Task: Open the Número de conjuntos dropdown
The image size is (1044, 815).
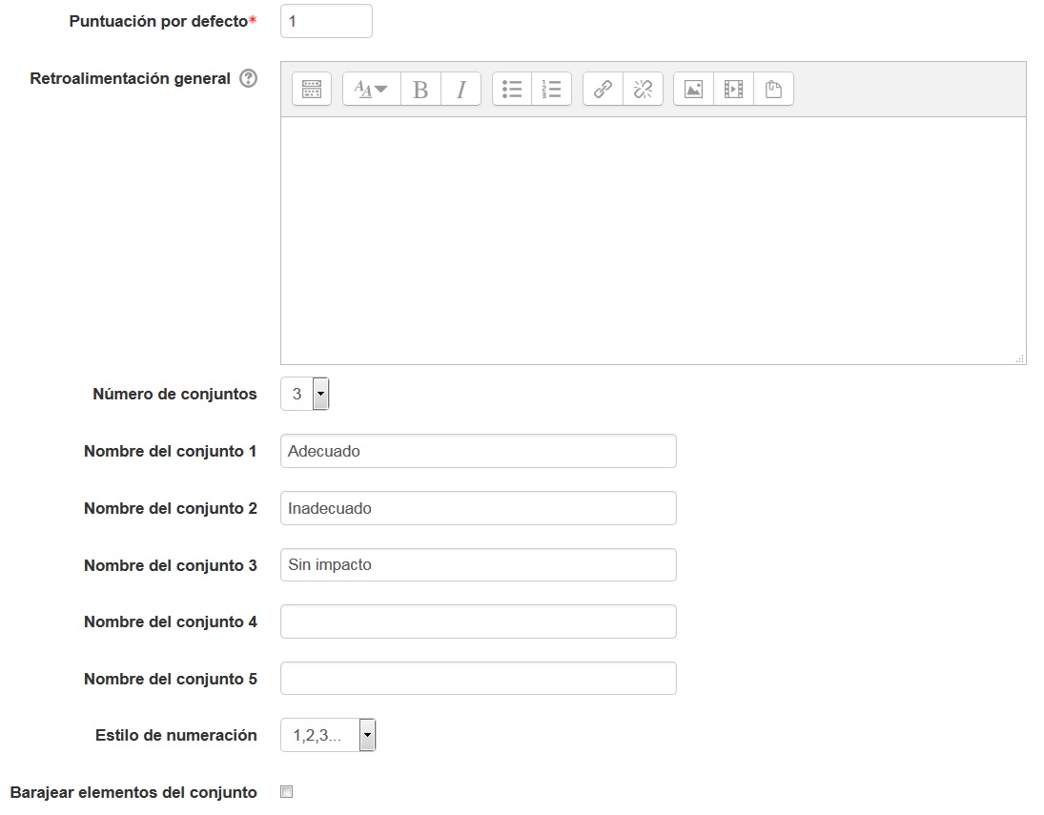Action: 305,394
